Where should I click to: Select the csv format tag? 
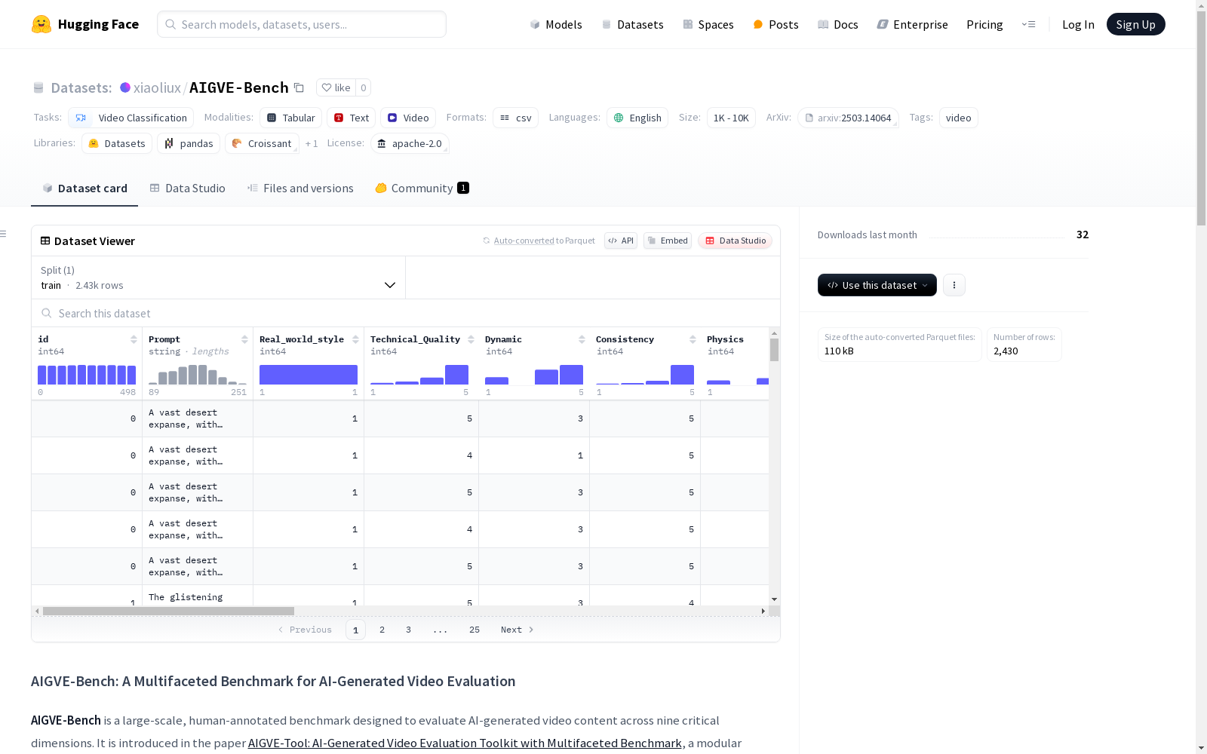516,118
